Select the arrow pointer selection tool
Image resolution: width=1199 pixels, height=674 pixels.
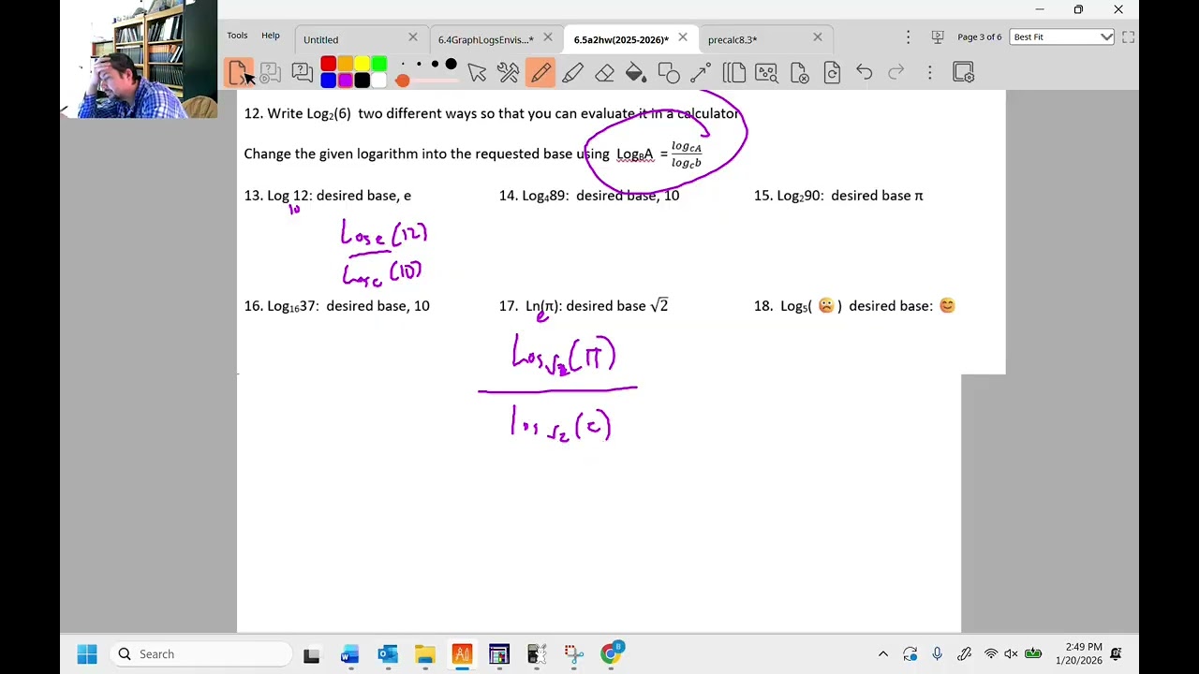click(477, 72)
